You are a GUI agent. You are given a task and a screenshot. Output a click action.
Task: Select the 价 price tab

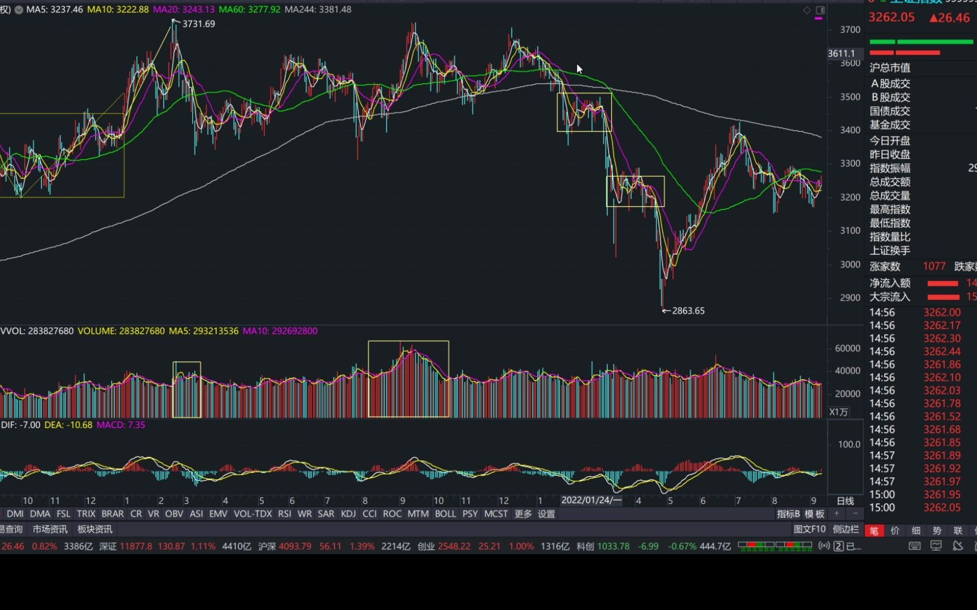click(895, 530)
